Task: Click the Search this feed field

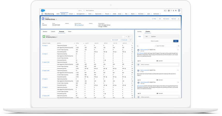Action: (x=165, y=46)
